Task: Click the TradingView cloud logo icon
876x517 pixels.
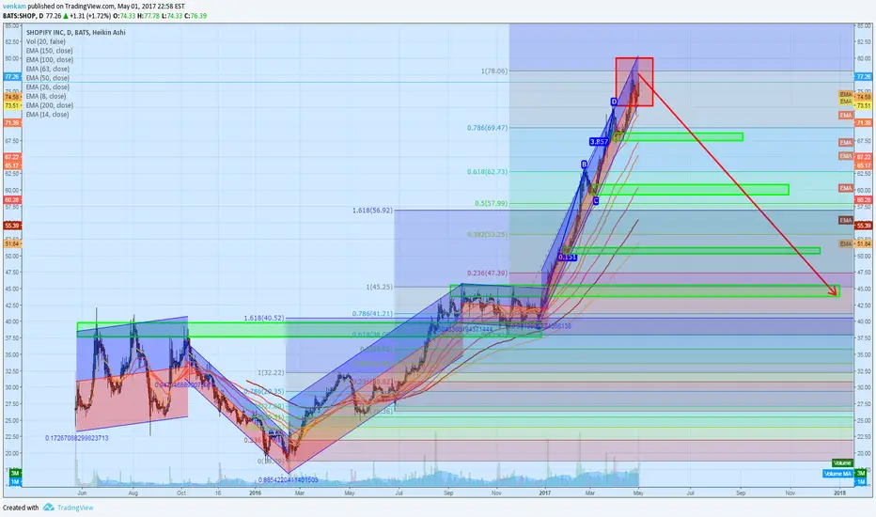Action: click(49, 508)
